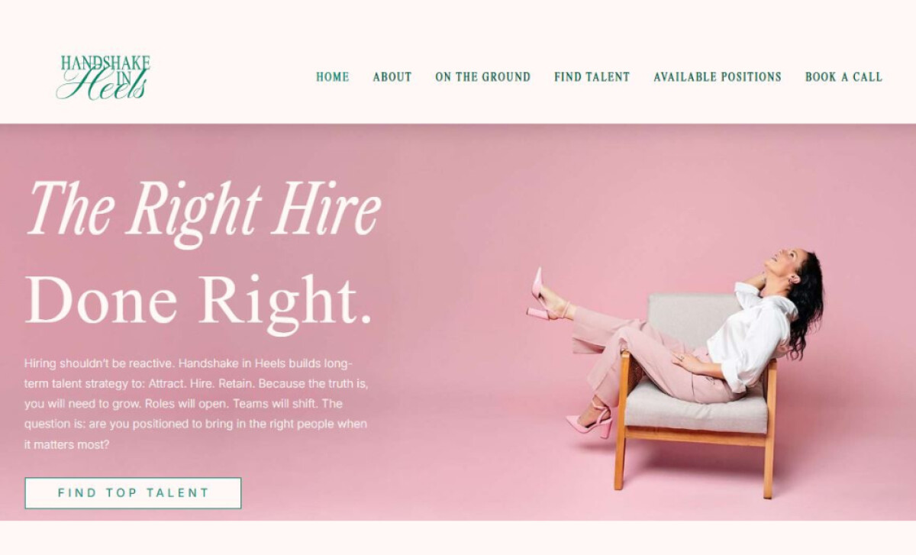
Task: Open the On The Ground menu item
Action: (483, 77)
